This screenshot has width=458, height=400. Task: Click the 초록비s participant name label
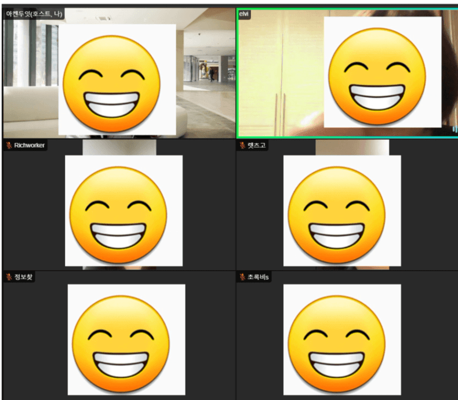coord(259,277)
